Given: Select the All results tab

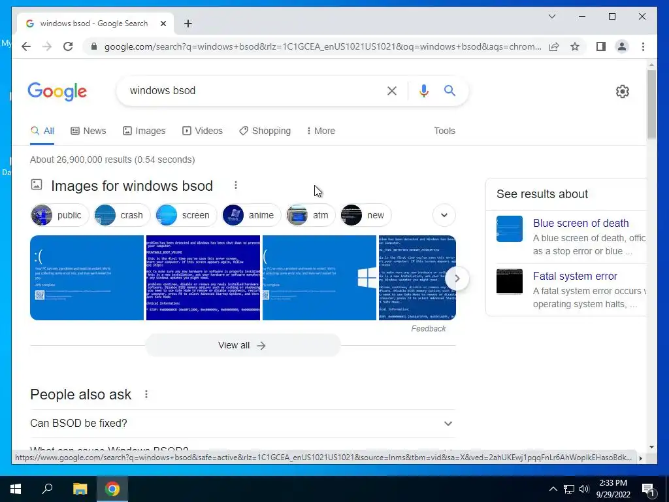Looking at the screenshot, I should click(42, 131).
